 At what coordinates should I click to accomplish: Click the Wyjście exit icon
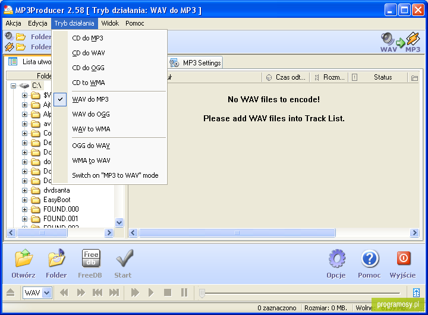(x=404, y=258)
